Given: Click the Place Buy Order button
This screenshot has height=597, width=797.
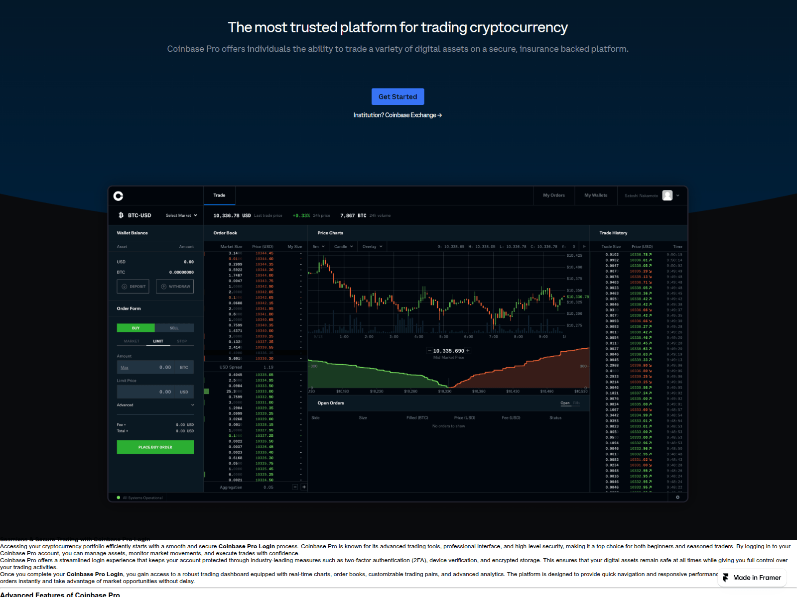Looking at the screenshot, I should pyautogui.click(x=155, y=447).
